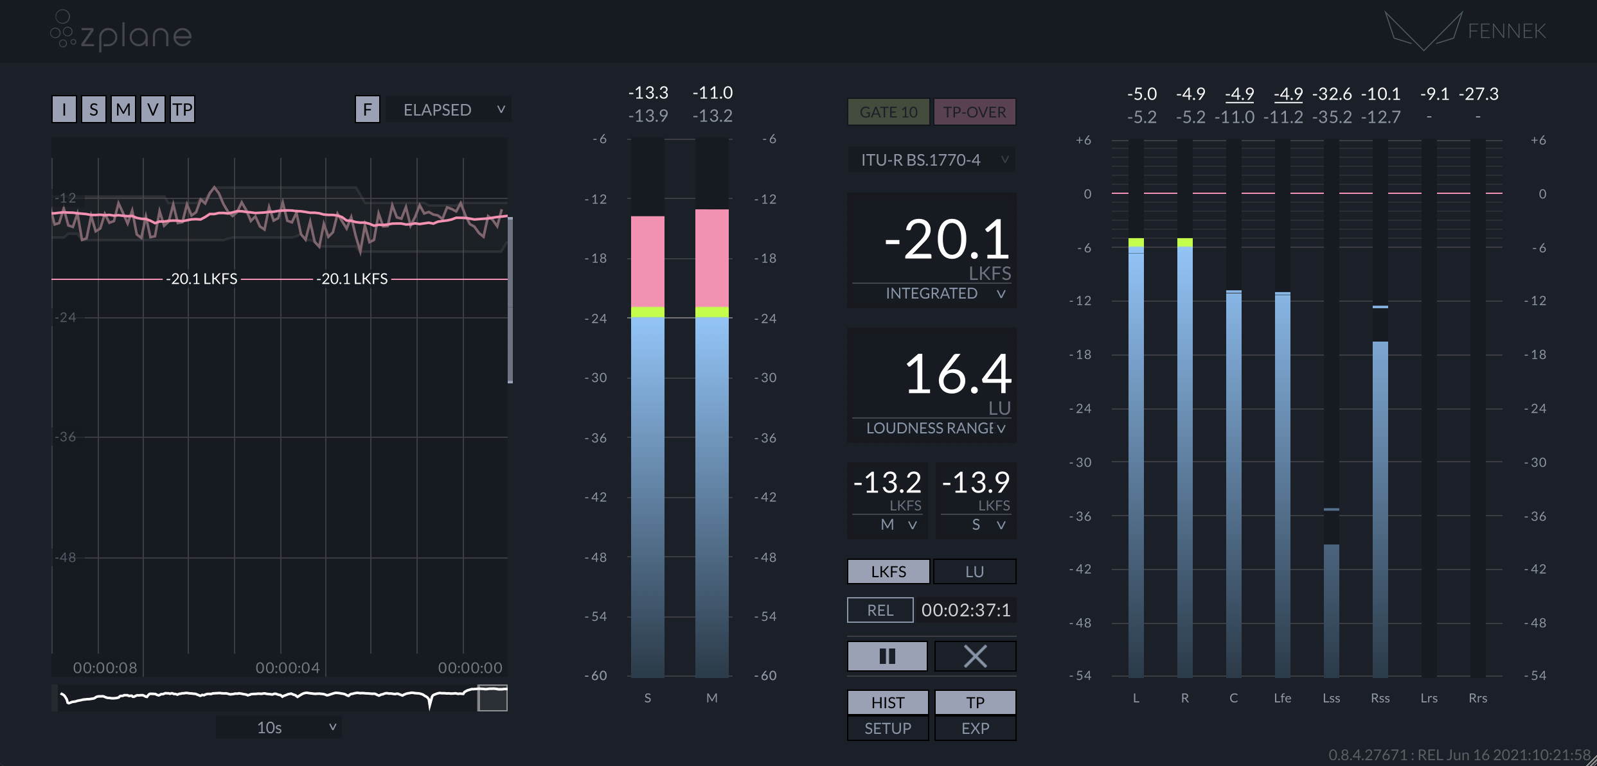Toggle the REL time mode button
Image resolution: width=1597 pixels, height=766 pixels.
[x=880, y=610]
